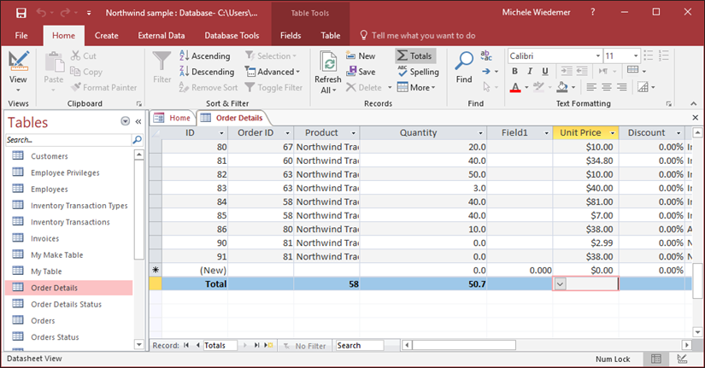Switch to Datasheet View icon in status bar
The height and width of the screenshot is (368, 705).
656,359
